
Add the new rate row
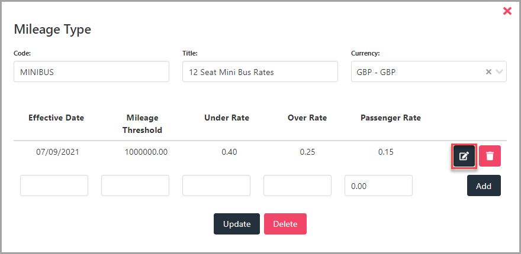coord(484,185)
